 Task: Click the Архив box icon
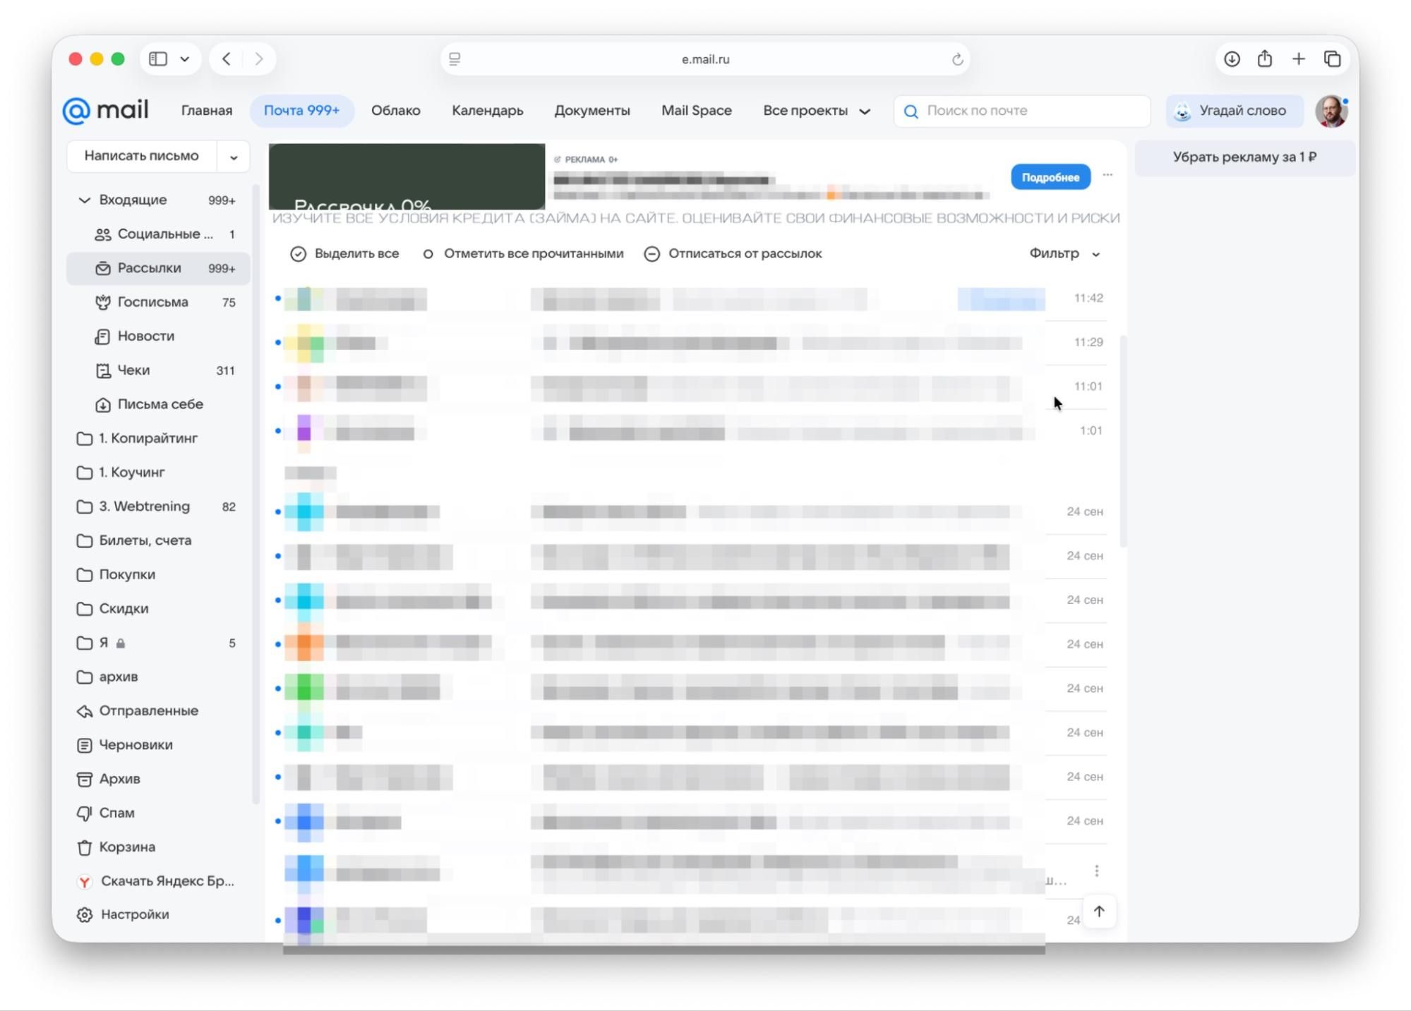[x=85, y=779]
